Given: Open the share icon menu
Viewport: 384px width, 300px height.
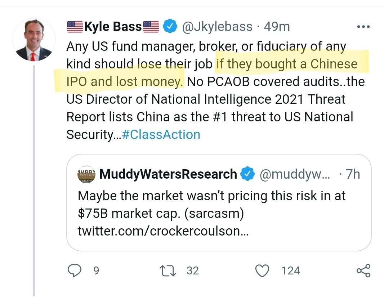Looking at the screenshot, I should click(363, 271).
